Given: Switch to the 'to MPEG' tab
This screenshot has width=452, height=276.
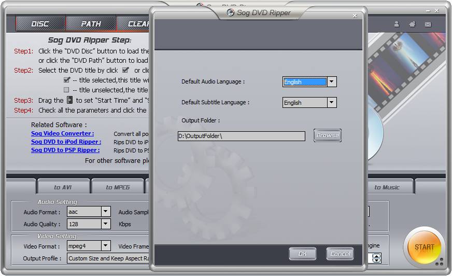Looking at the screenshot, I should 117,187.
